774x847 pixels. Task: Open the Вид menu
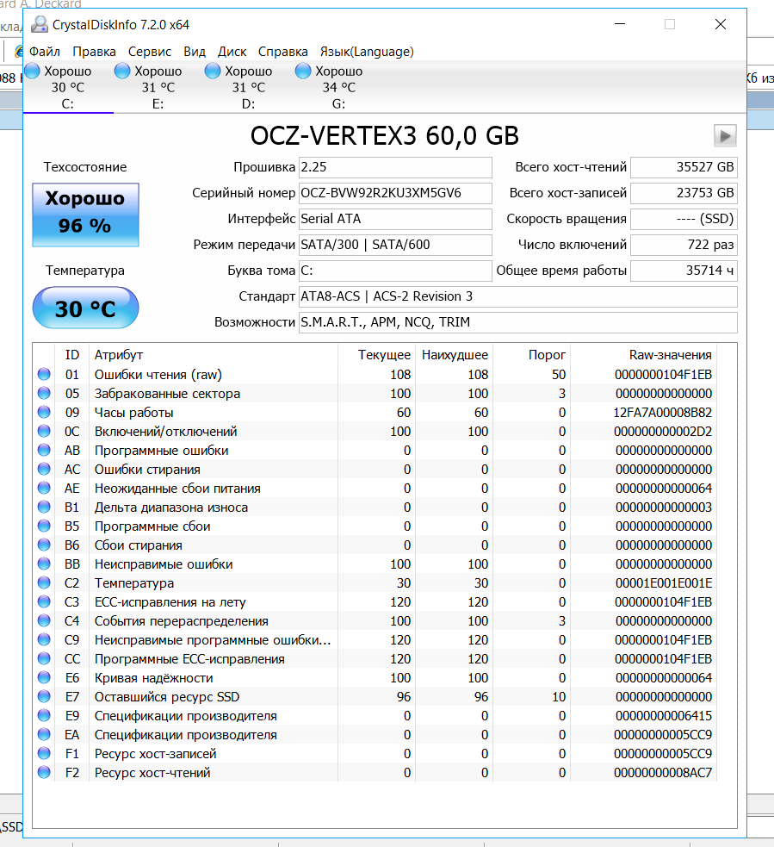(x=195, y=52)
